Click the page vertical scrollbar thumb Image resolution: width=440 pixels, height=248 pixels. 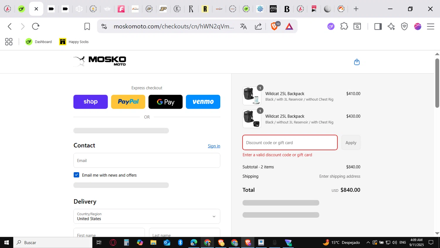click(x=437, y=83)
